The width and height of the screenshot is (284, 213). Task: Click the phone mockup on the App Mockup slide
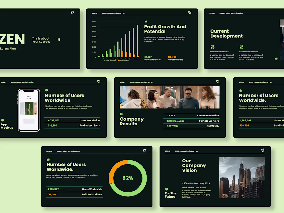29,110
